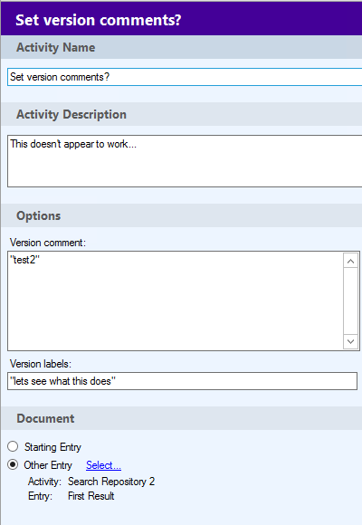Click the scrollbar track in Version comment box
Viewport: 362px width, 525px height.
pos(350,301)
